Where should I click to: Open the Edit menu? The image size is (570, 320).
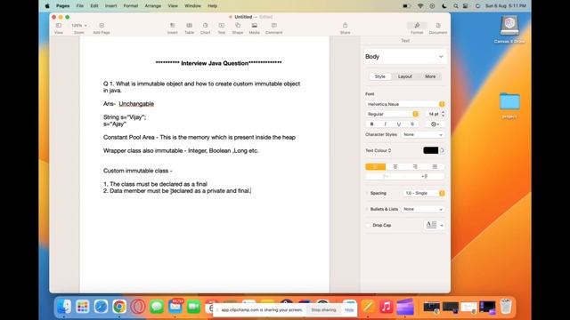click(94, 6)
